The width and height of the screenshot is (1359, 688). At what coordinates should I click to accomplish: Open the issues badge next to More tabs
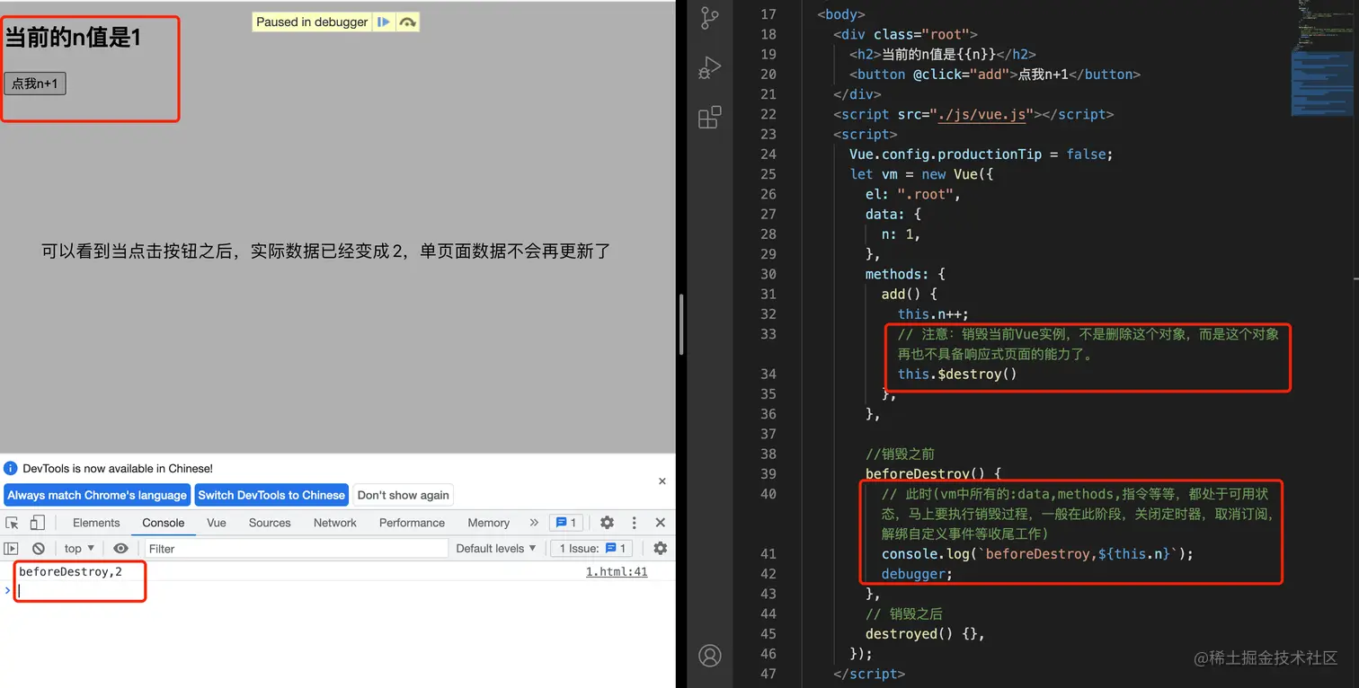click(566, 523)
